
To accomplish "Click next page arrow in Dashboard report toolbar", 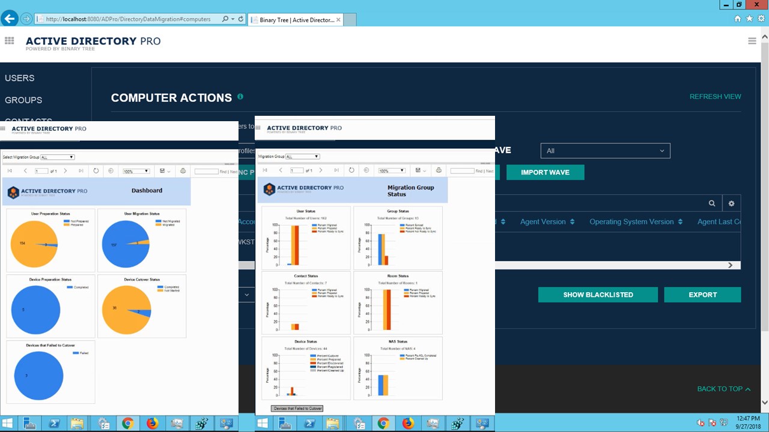I will 65,171.
